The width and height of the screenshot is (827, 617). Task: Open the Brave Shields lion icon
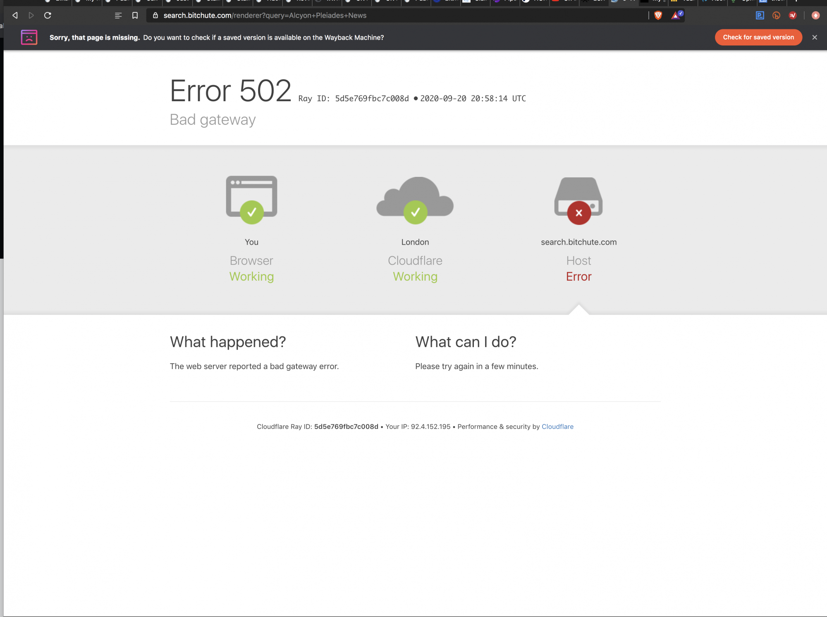click(x=658, y=16)
